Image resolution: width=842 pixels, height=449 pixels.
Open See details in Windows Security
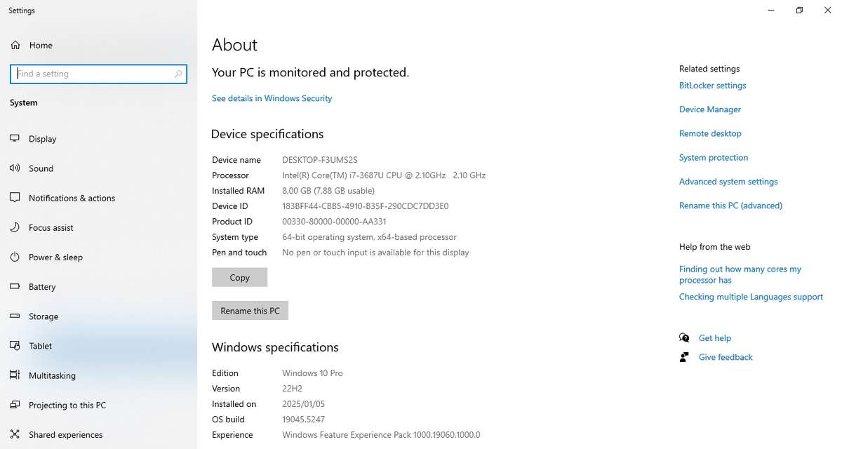(x=272, y=98)
